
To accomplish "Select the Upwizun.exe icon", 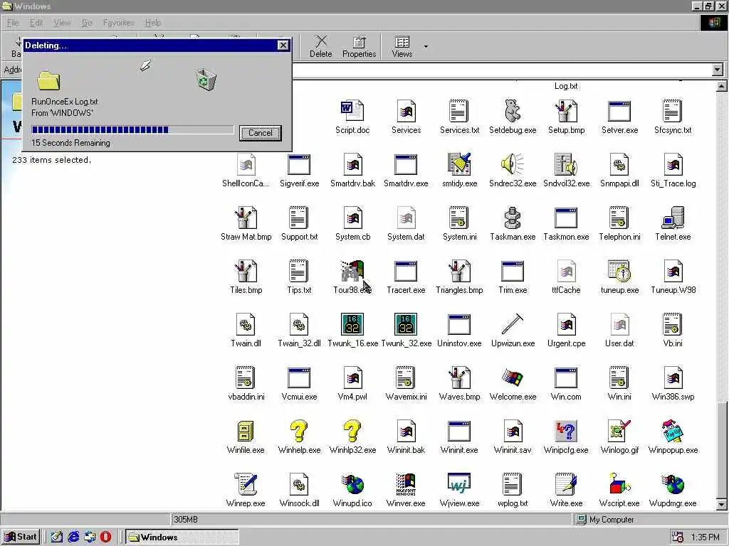I will pos(513,324).
